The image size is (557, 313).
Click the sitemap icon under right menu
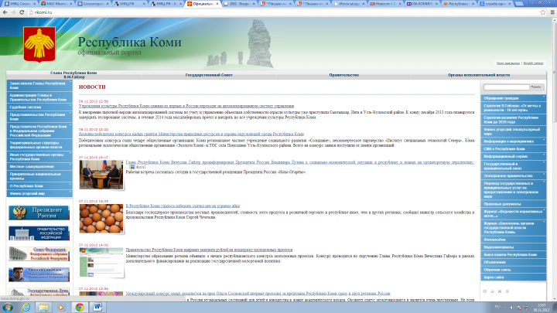pyautogui.click(x=500, y=291)
